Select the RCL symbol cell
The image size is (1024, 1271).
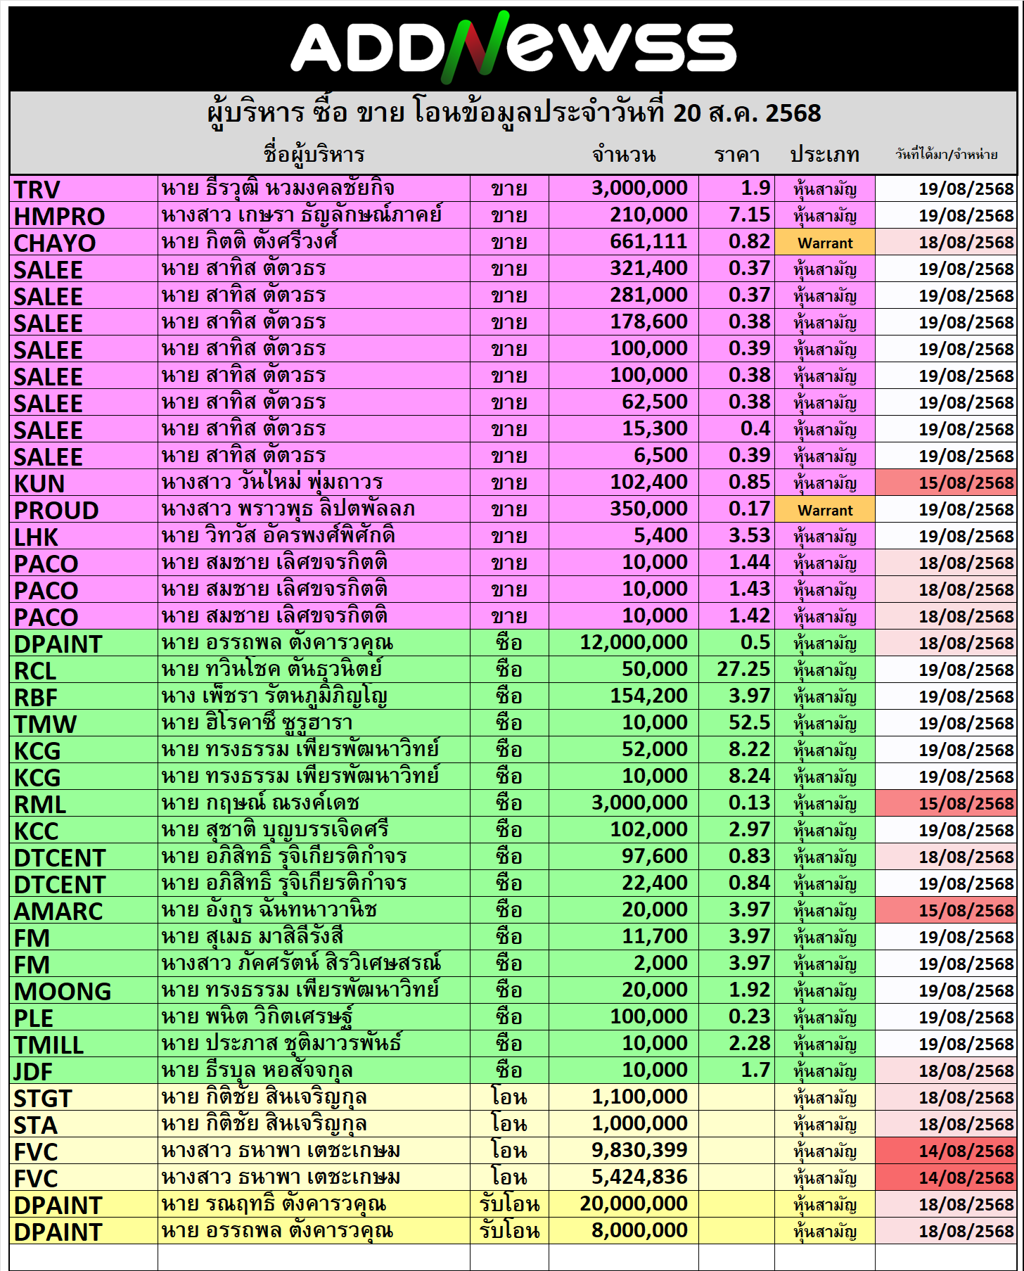pos(84,670)
